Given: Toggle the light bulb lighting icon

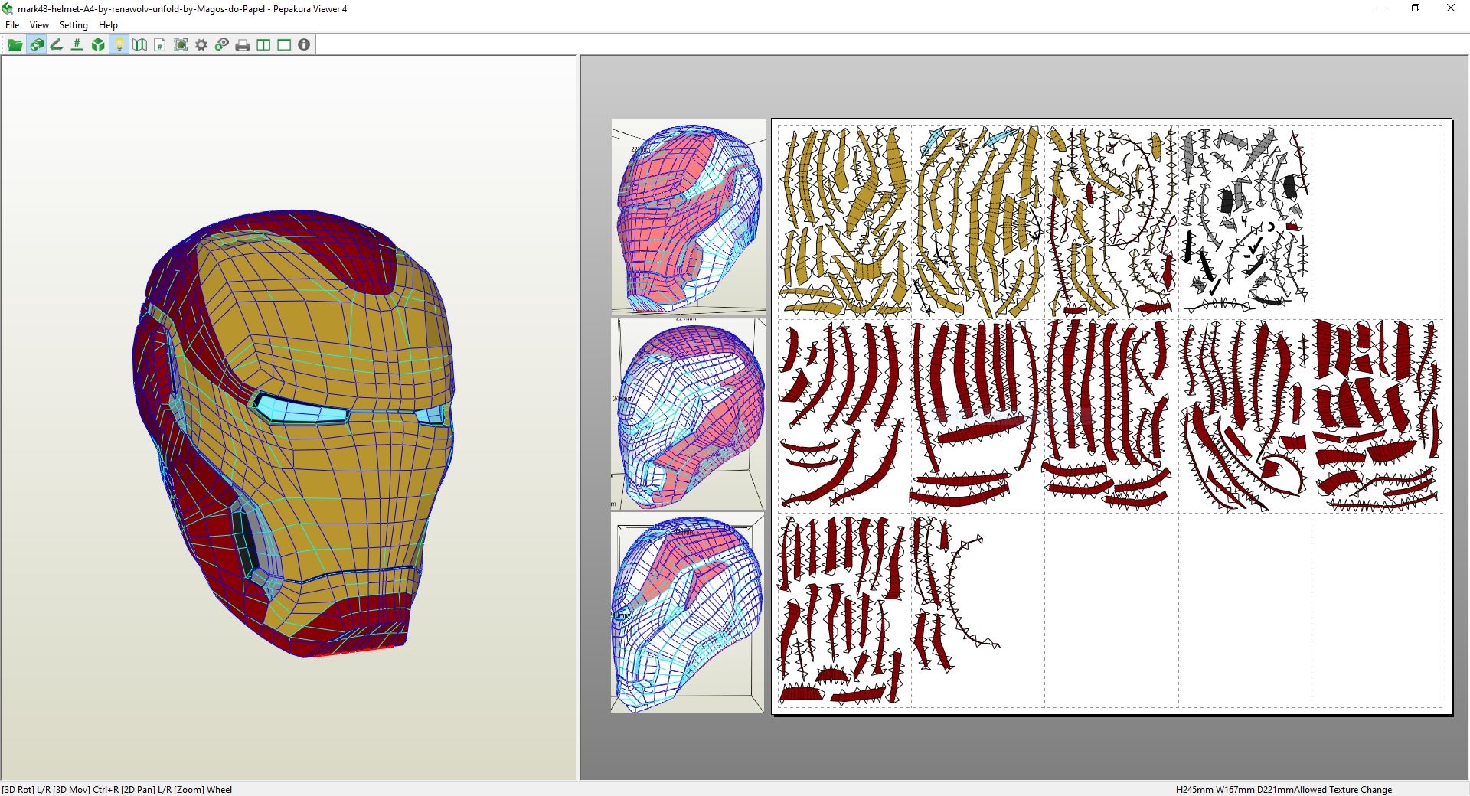Looking at the screenshot, I should click(119, 45).
